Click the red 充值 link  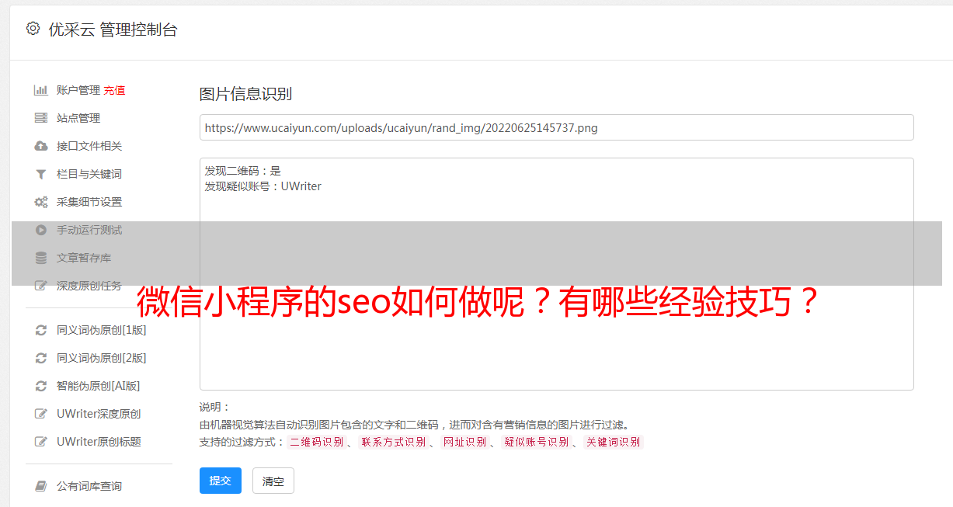pyautogui.click(x=114, y=90)
